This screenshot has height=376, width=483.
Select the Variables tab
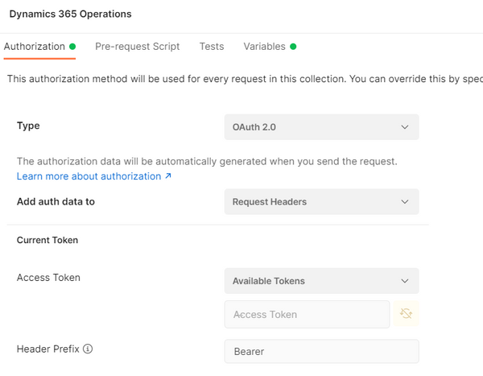(264, 47)
